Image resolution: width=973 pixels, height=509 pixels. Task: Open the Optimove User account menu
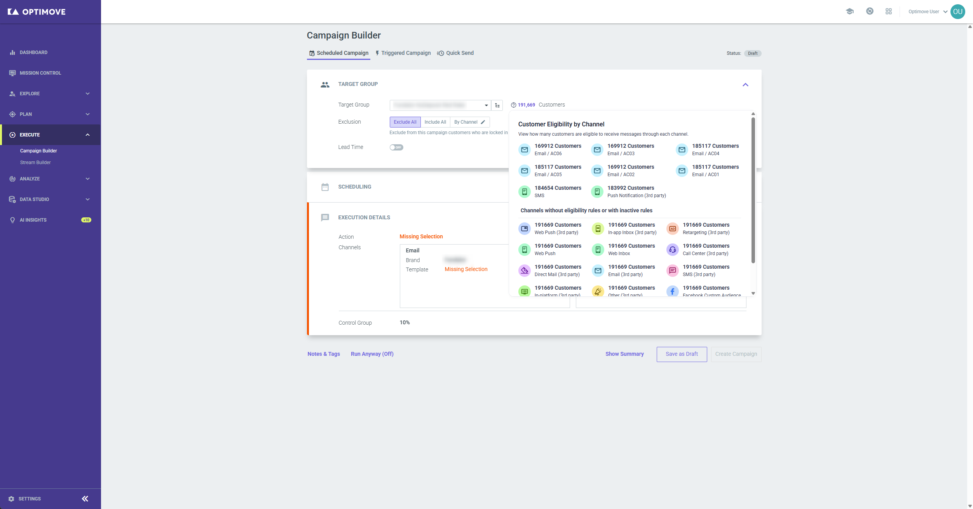pyautogui.click(x=928, y=12)
